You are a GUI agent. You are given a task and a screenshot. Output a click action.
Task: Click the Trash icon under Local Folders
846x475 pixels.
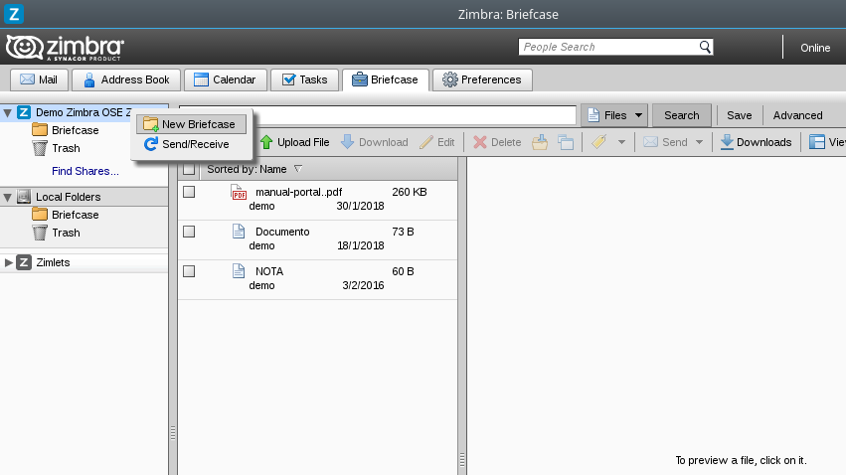pyautogui.click(x=40, y=233)
